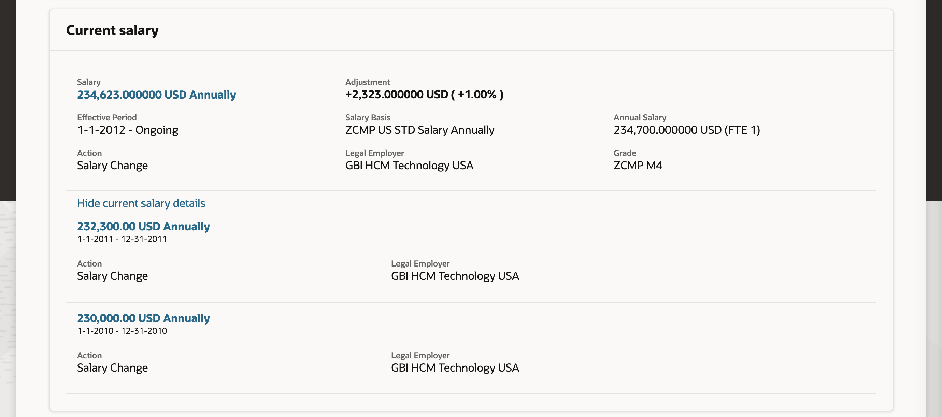
Task: Click the Current salary heading
Action: click(112, 30)
